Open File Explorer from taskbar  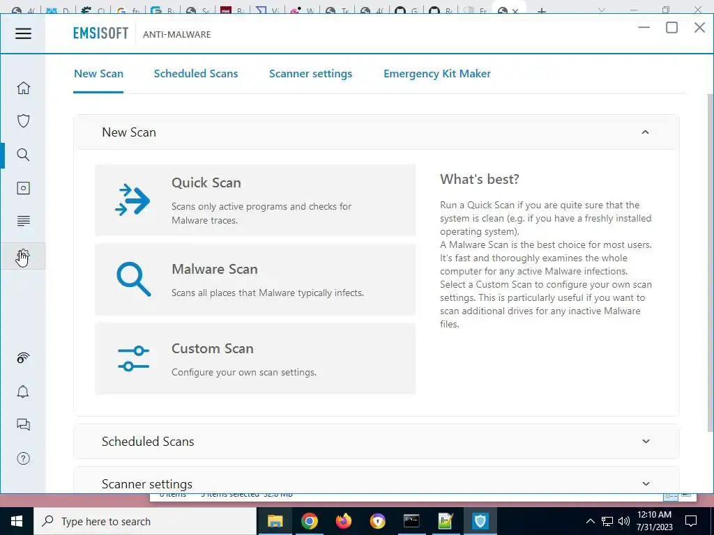275,521
